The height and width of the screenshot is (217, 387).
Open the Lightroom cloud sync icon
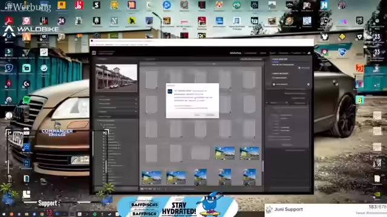tap(309, 53)
